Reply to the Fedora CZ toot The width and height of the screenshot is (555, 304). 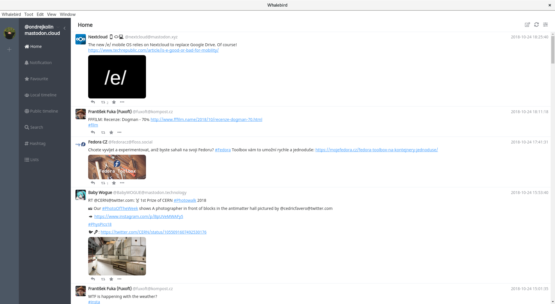pos(93,183)
